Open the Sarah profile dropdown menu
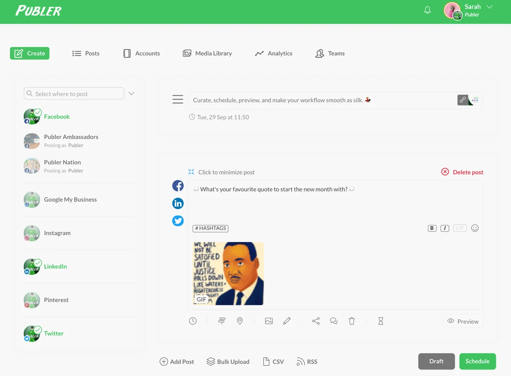511x376 pixels. (473, 10)
